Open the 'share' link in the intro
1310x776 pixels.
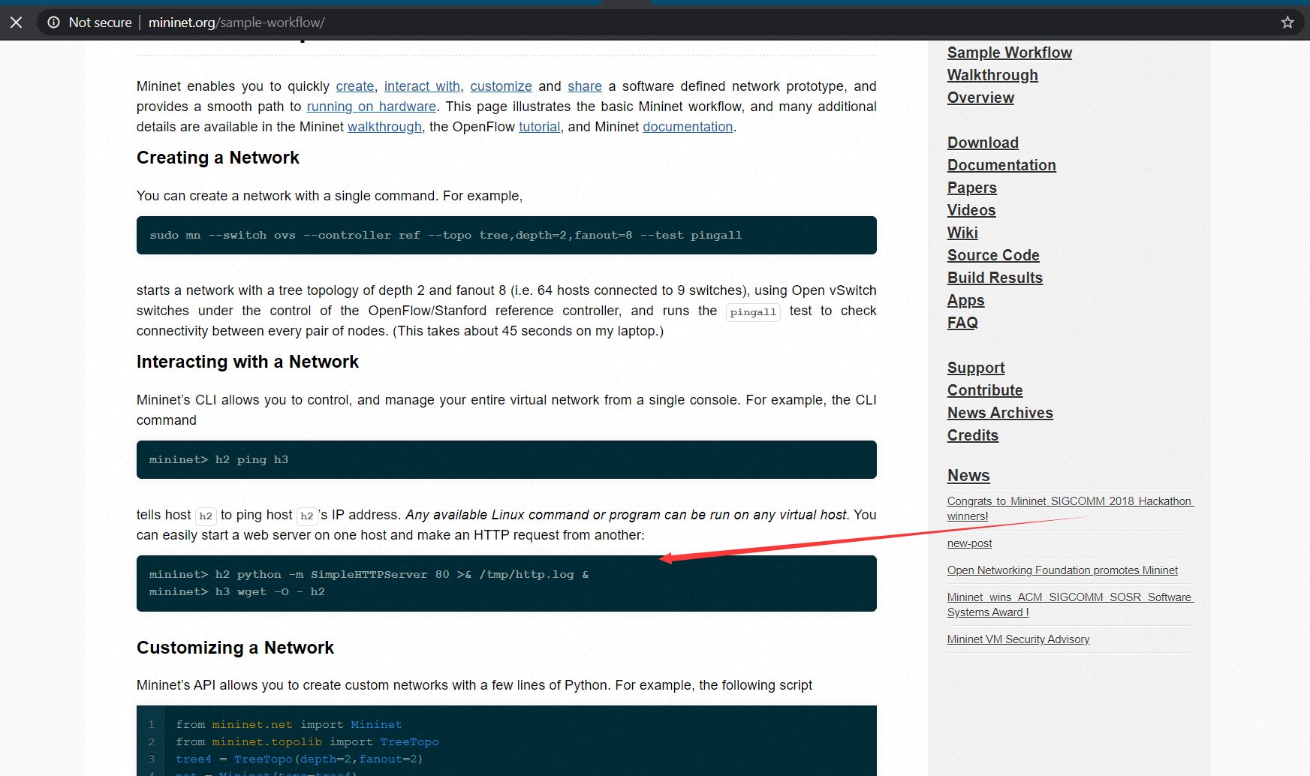click(585, 86)
